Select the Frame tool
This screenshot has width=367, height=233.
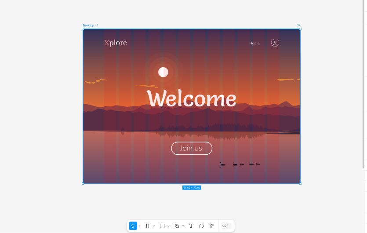[x=147, y=226]
